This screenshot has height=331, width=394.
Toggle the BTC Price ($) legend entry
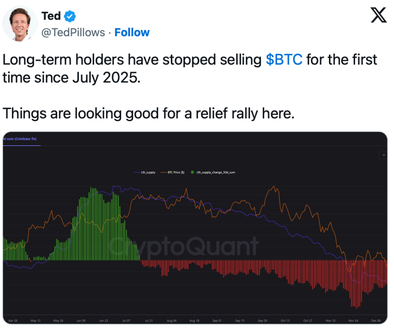tap(176, 173)
